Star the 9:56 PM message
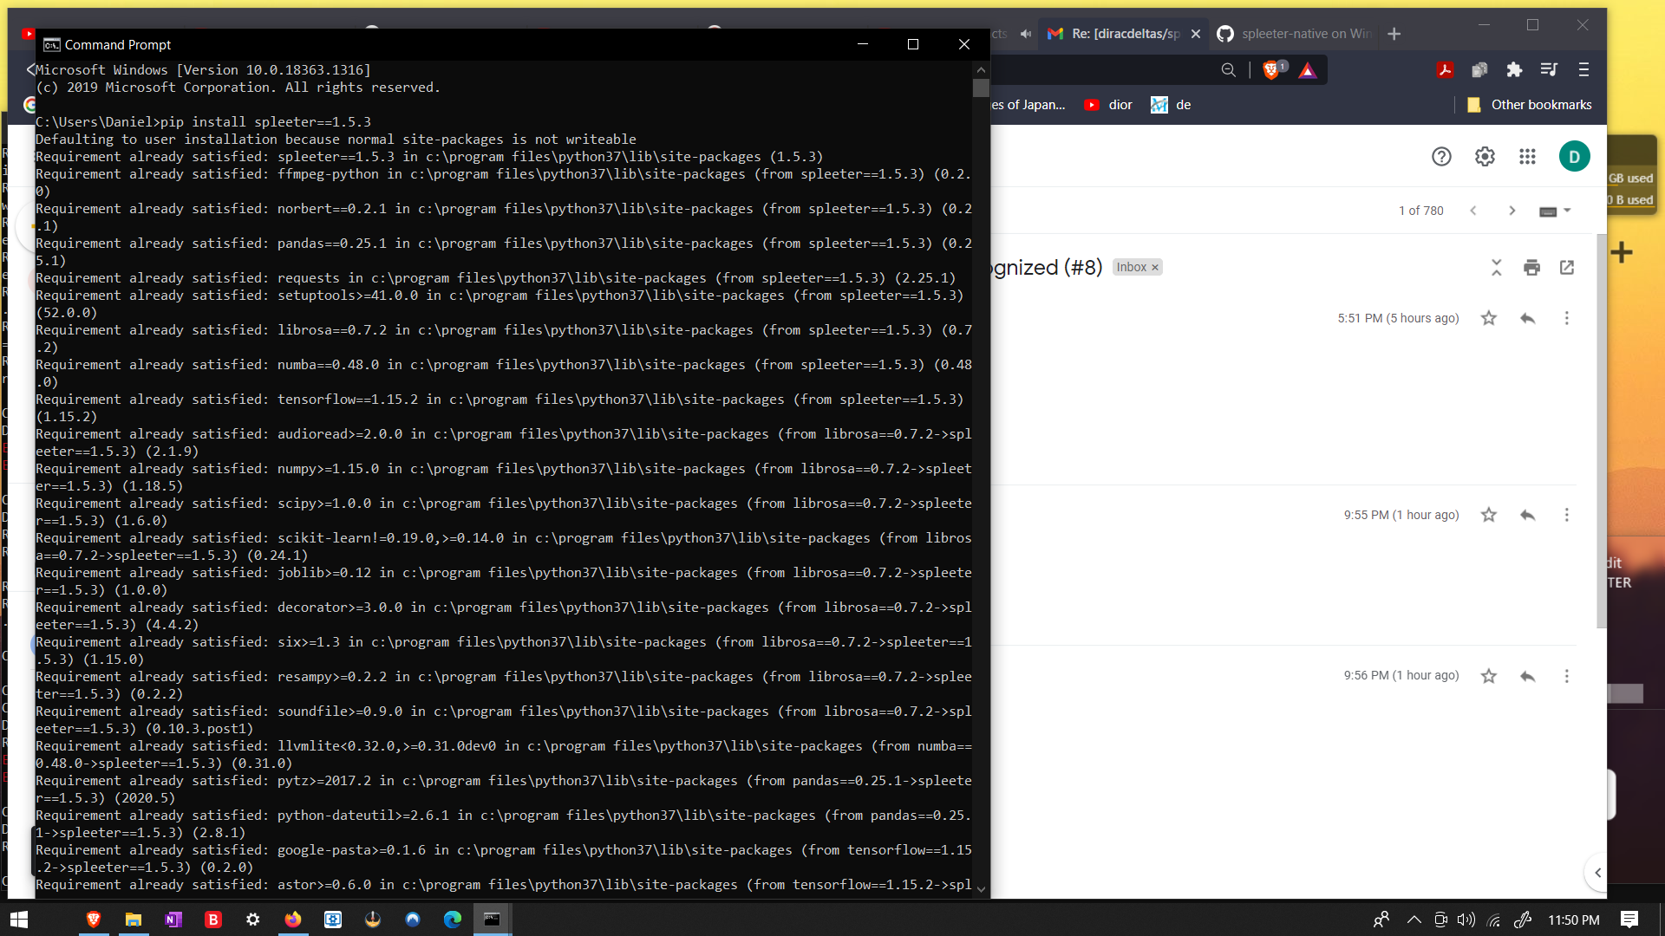 click(x=1489, y=676)
